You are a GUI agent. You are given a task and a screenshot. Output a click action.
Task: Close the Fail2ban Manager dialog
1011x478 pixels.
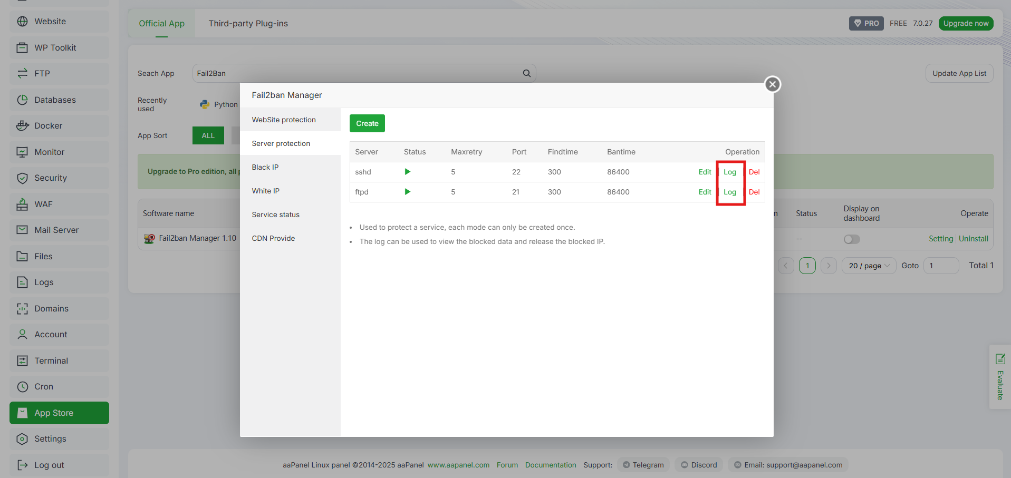[x=773, y=84]
